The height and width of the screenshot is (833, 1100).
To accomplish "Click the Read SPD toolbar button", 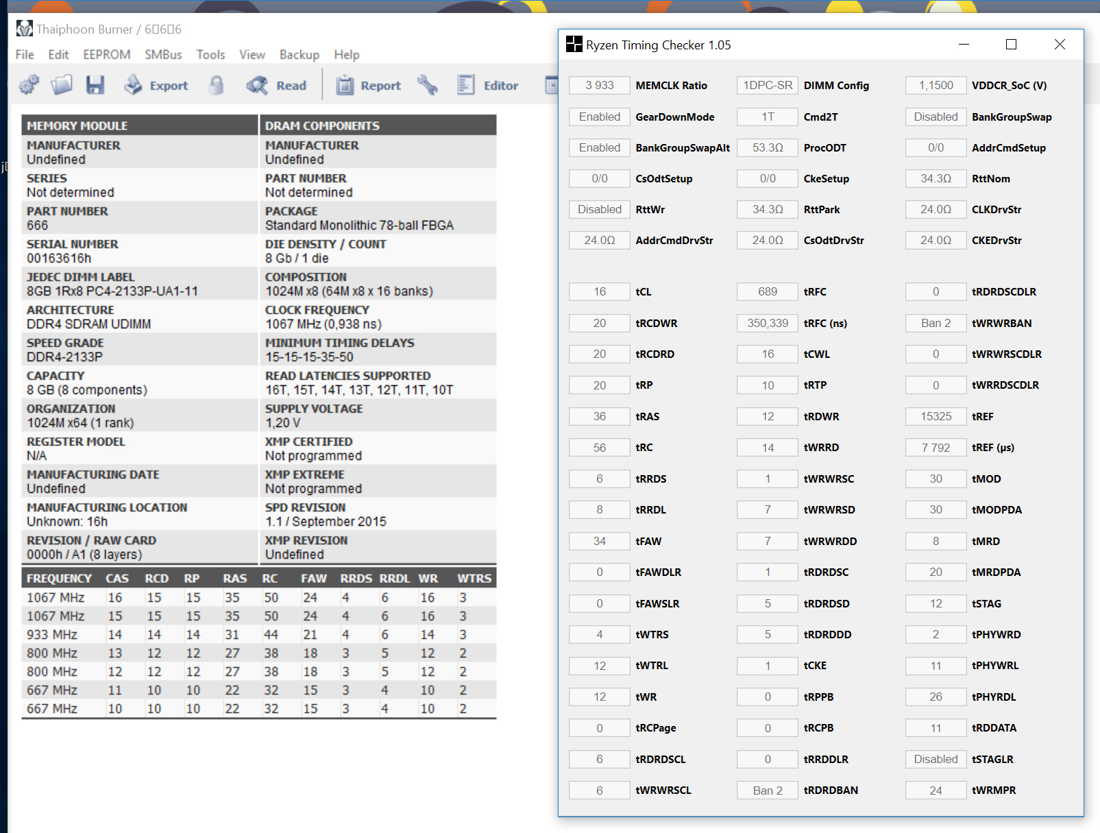I will [x=276, y=85].
